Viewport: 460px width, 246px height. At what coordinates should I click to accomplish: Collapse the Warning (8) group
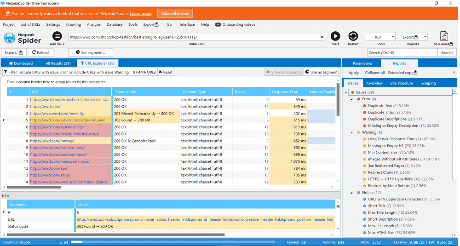[x=351, y=132]
